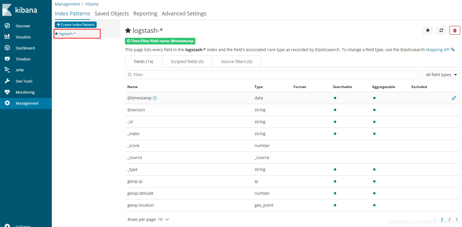This screenshot has height=227, width=462.
Task: Click the Kibana logo icon
Action: point(7,10)
